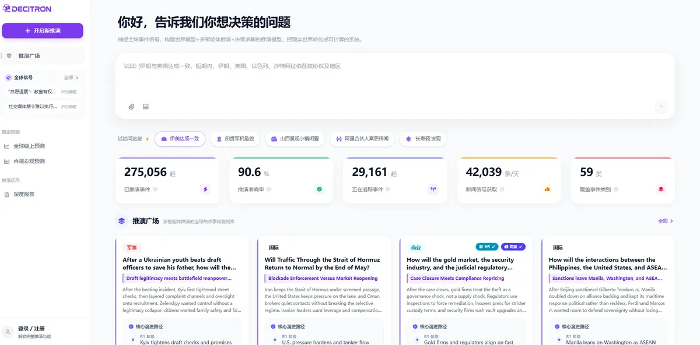
Task: Click the 商业 tag on the gold card
Action: [415, 248]
